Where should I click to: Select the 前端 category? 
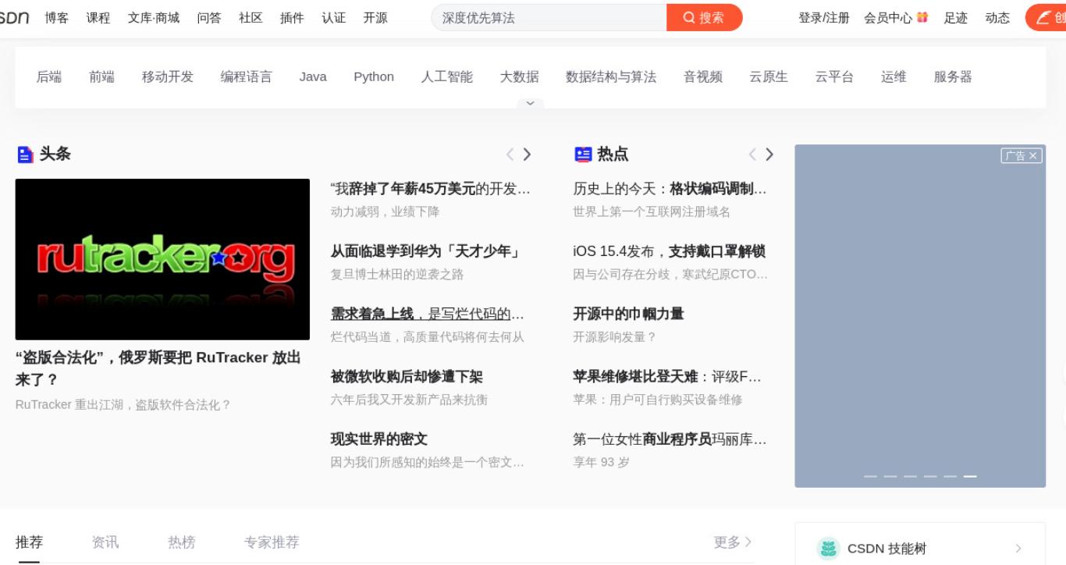(x=101, y=76)
